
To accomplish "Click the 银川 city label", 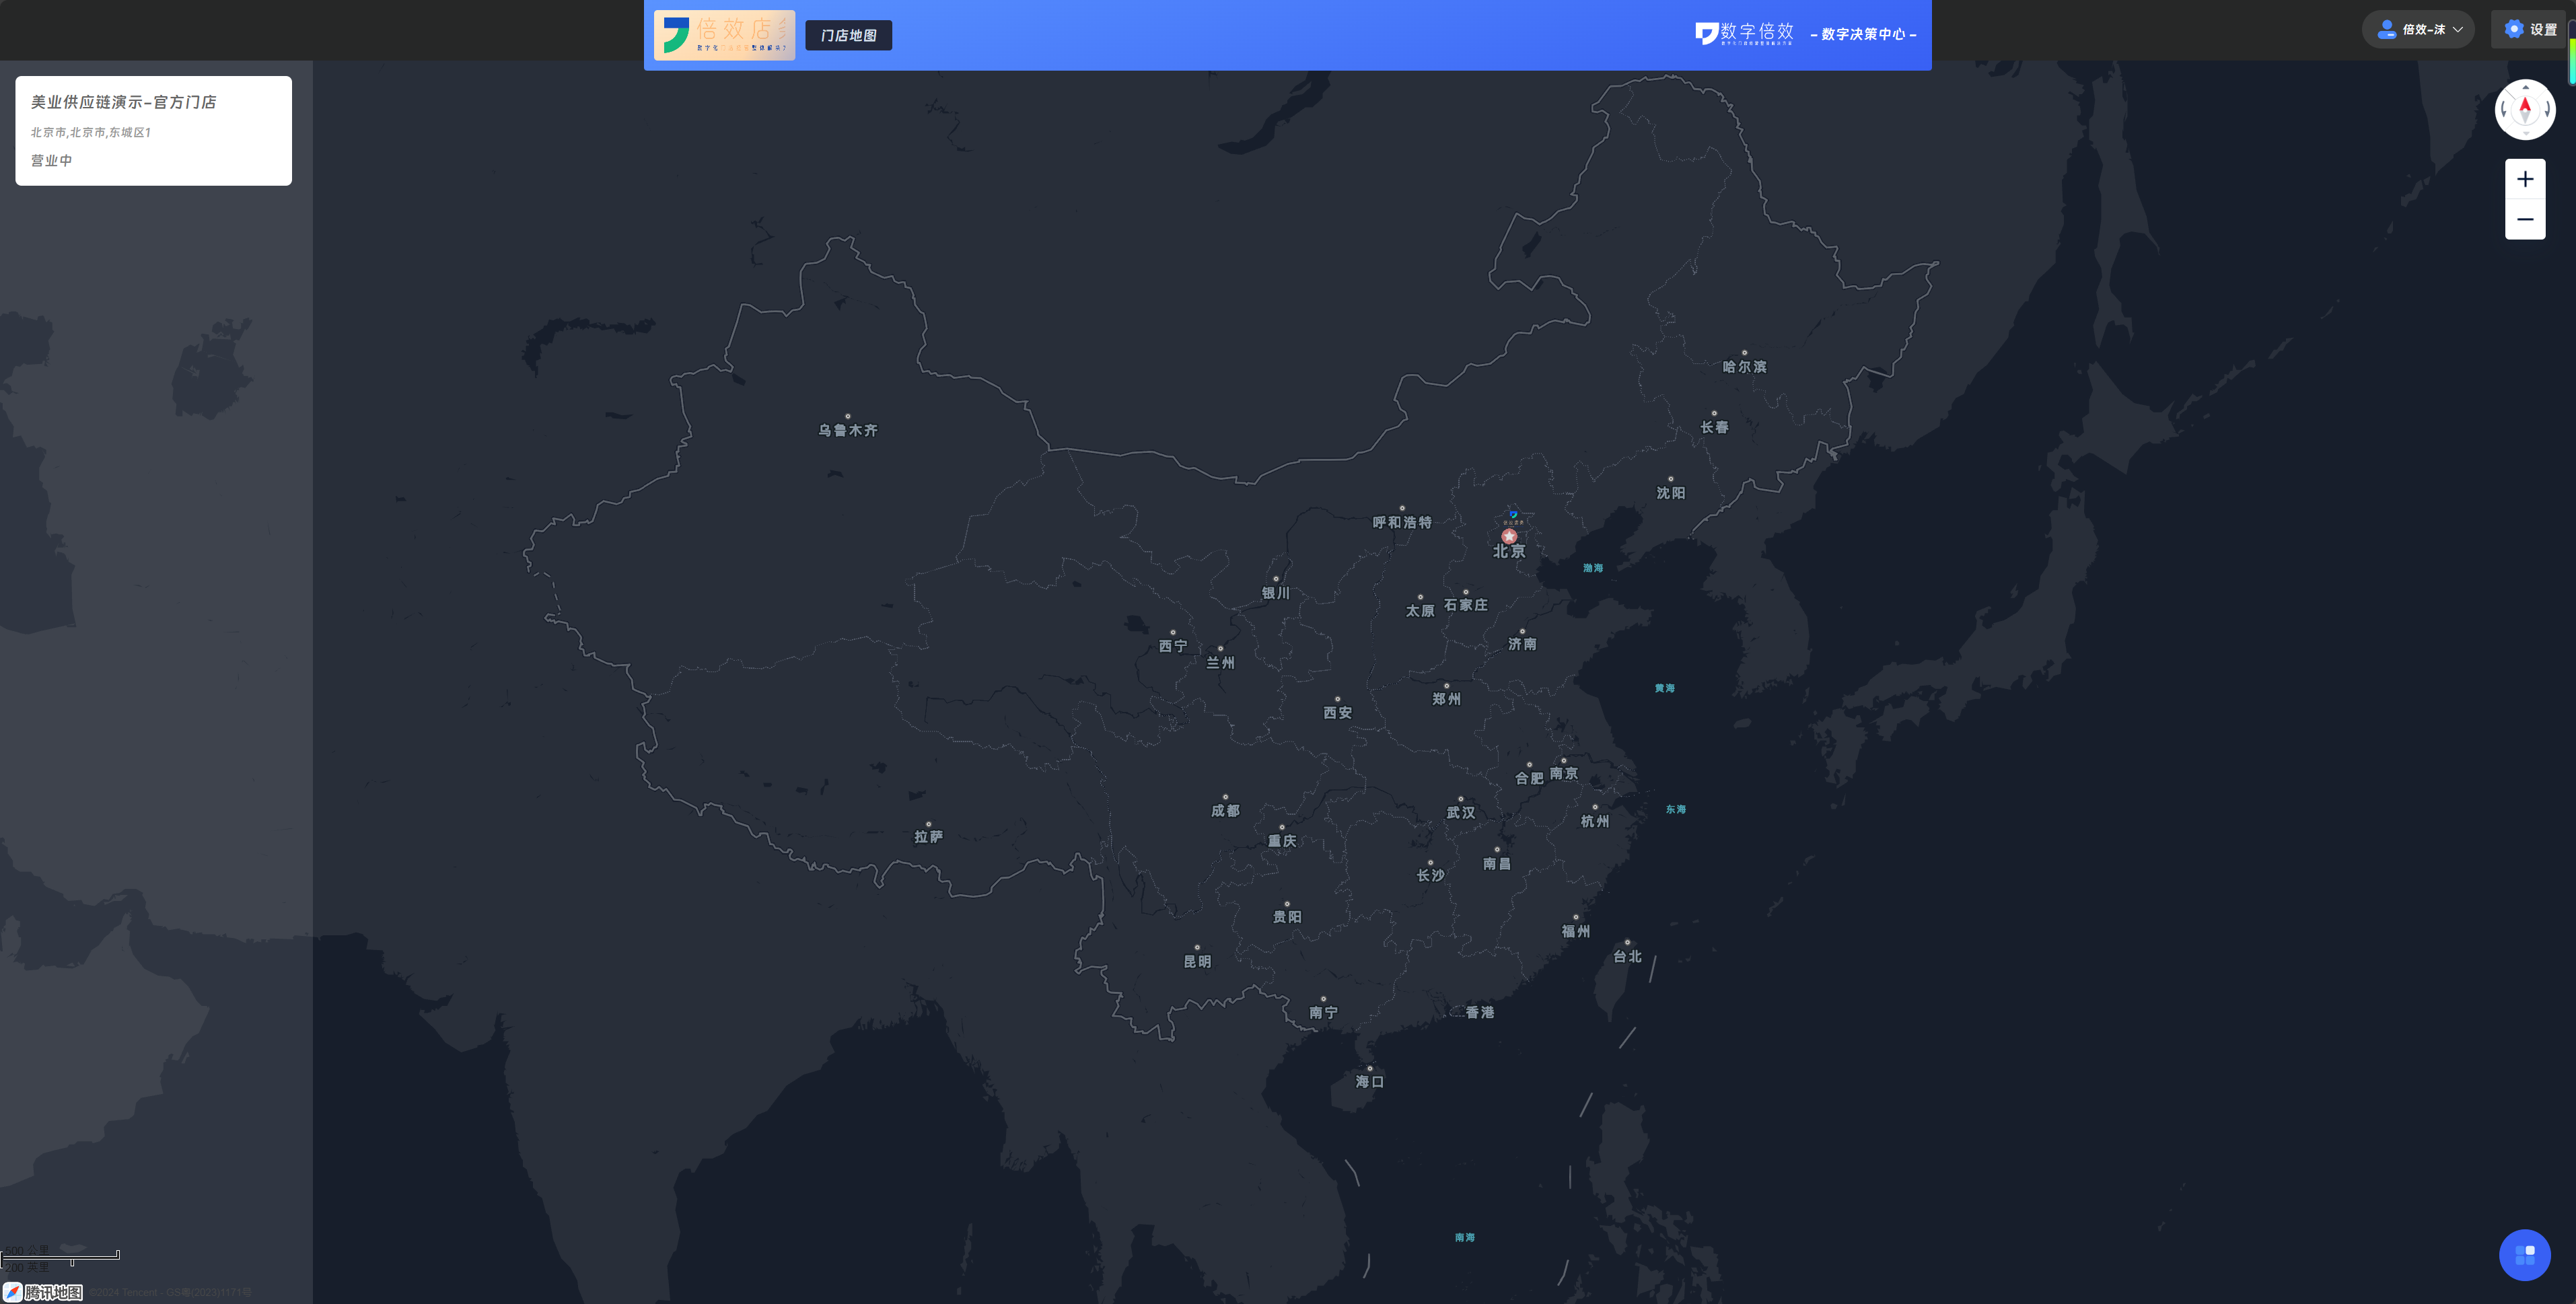I will click(x=1275, y=593).
